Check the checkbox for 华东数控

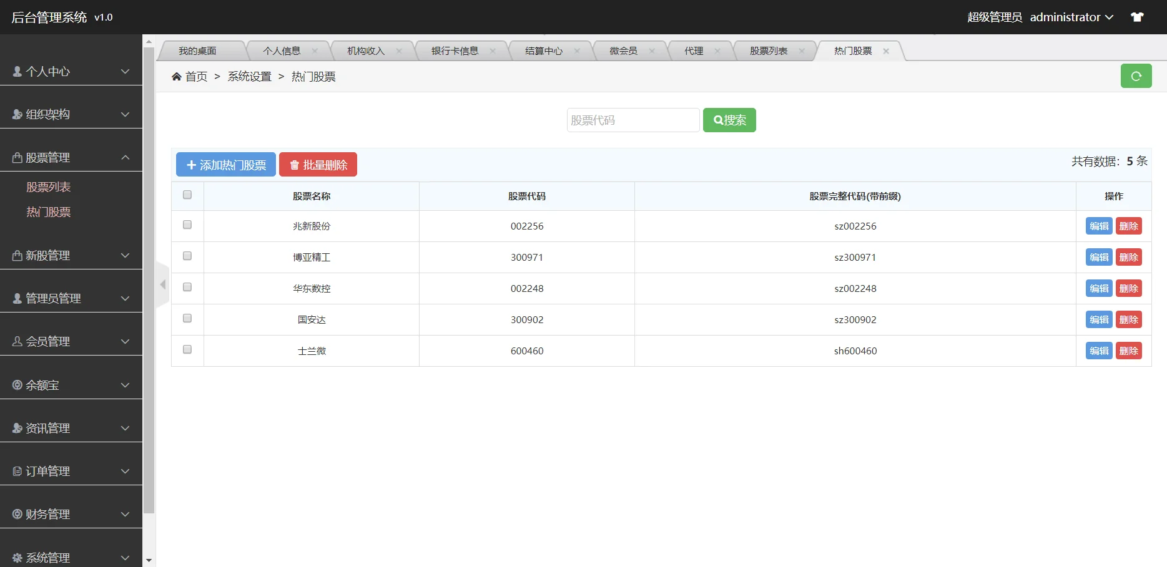(187, 288)
